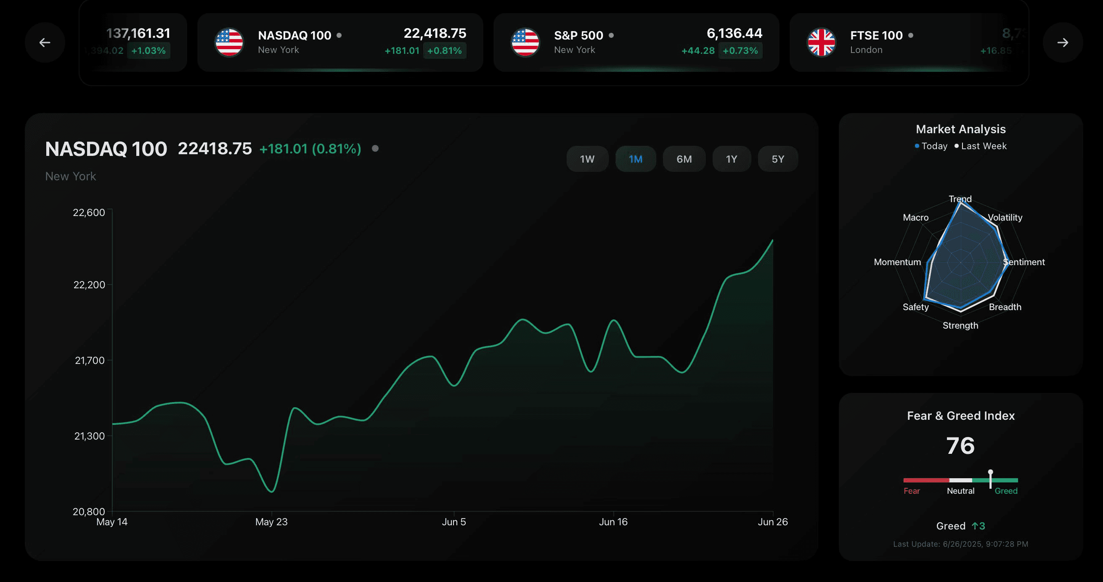Click the green up arrow beside Greed
The height and width of the screenshot is (582, 1103).
click(975, 526)
